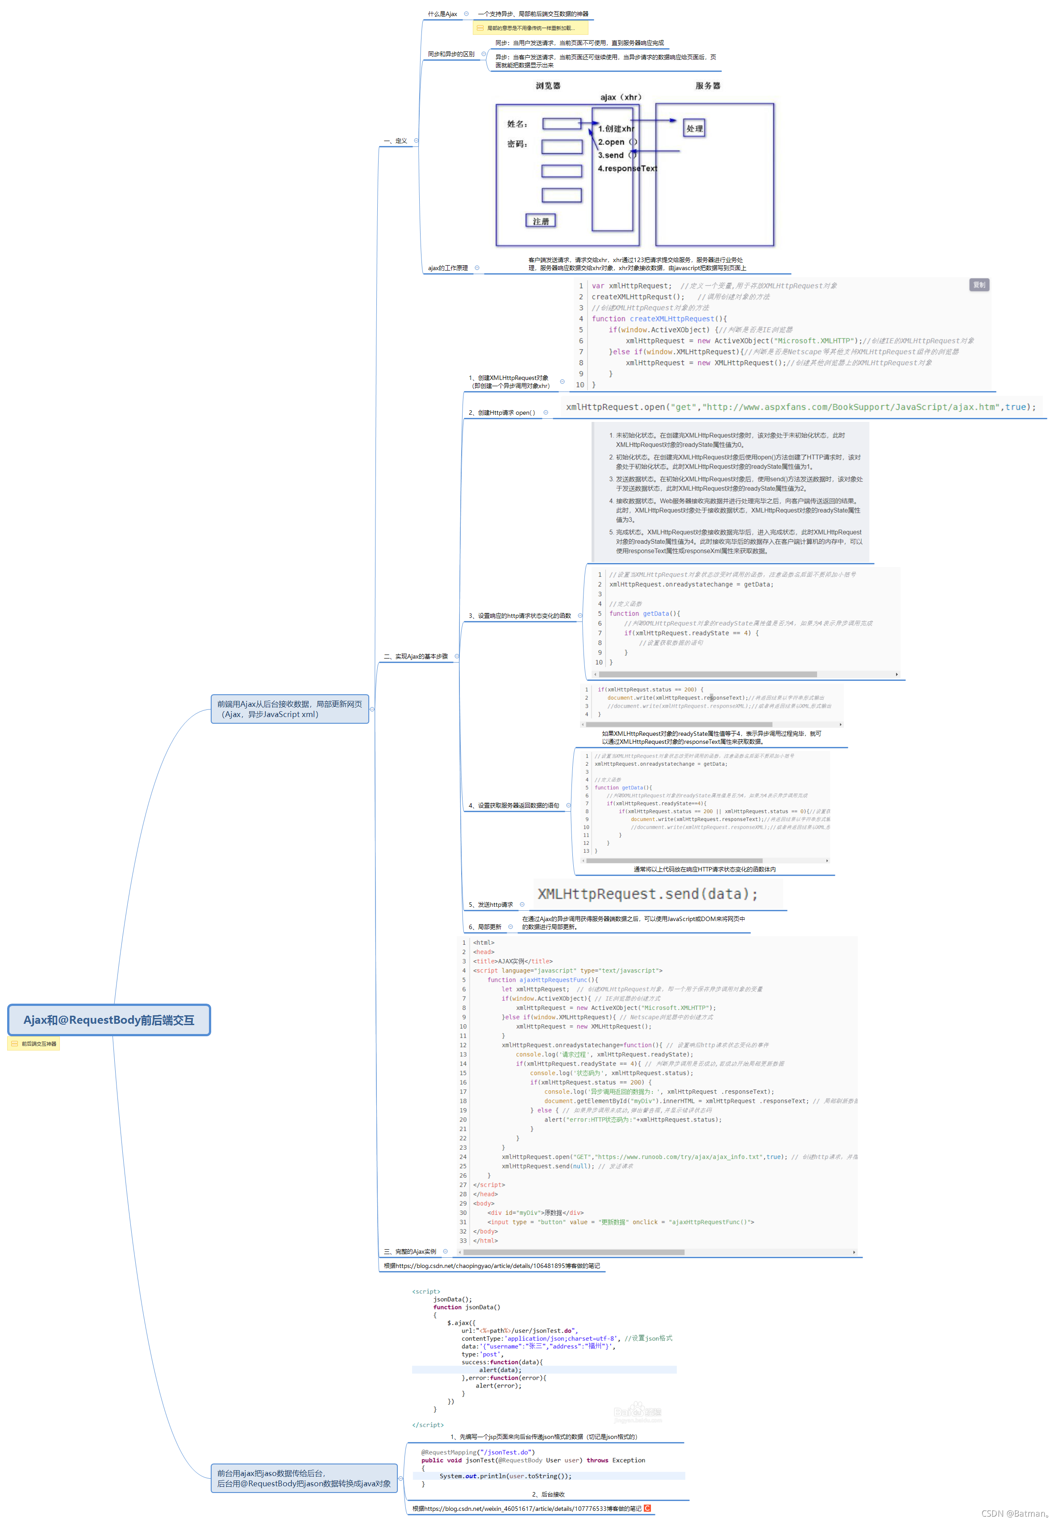Click the 注册 button in the browser diagram

[541, 221]
